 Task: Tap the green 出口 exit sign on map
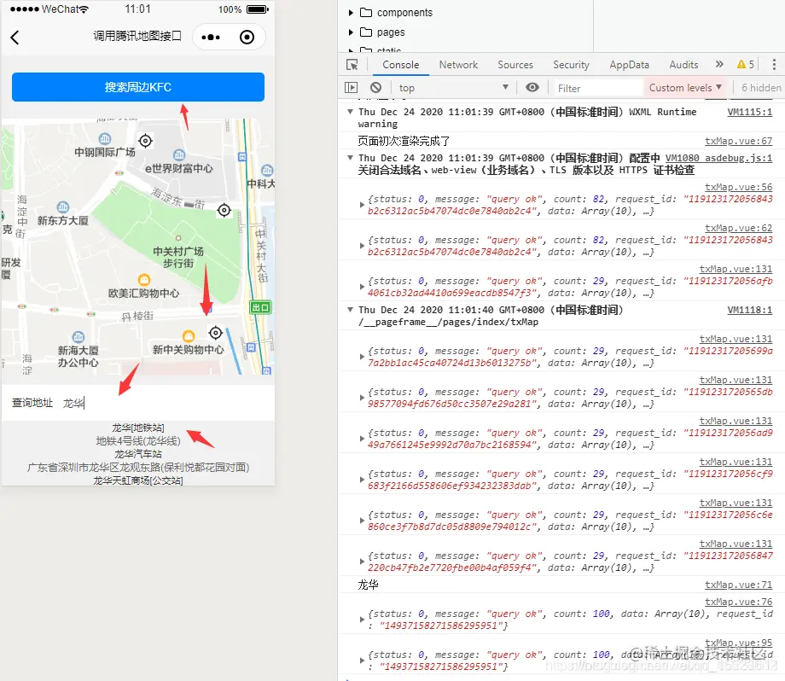pos(260,307)
